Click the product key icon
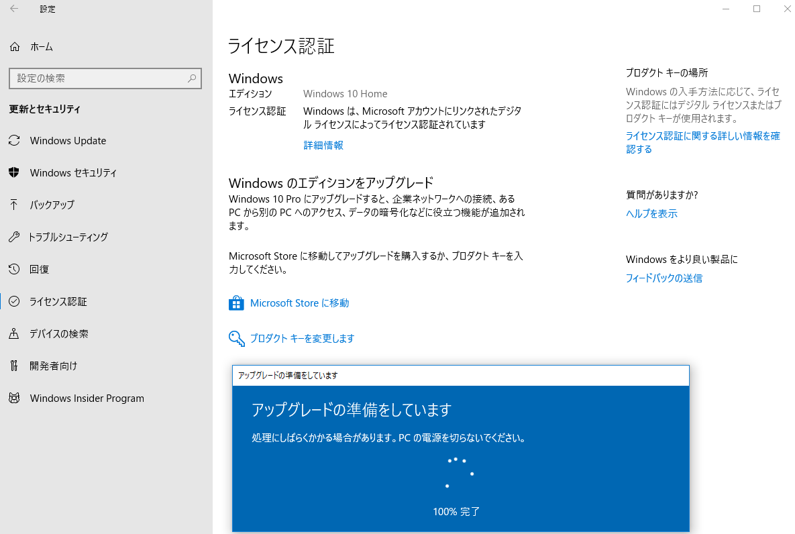Screen dimensions: 795x534 237,338
